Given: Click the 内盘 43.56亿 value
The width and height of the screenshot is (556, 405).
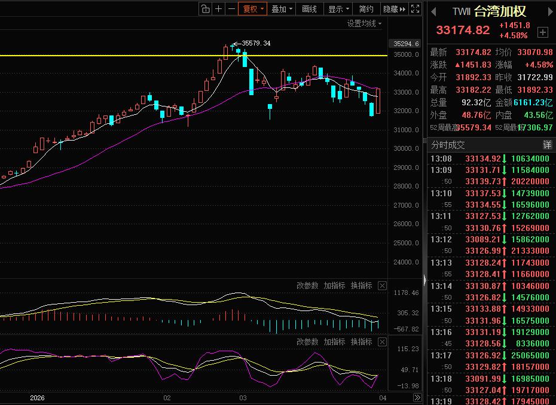Looking at the screenshot, I should [538, 115].
